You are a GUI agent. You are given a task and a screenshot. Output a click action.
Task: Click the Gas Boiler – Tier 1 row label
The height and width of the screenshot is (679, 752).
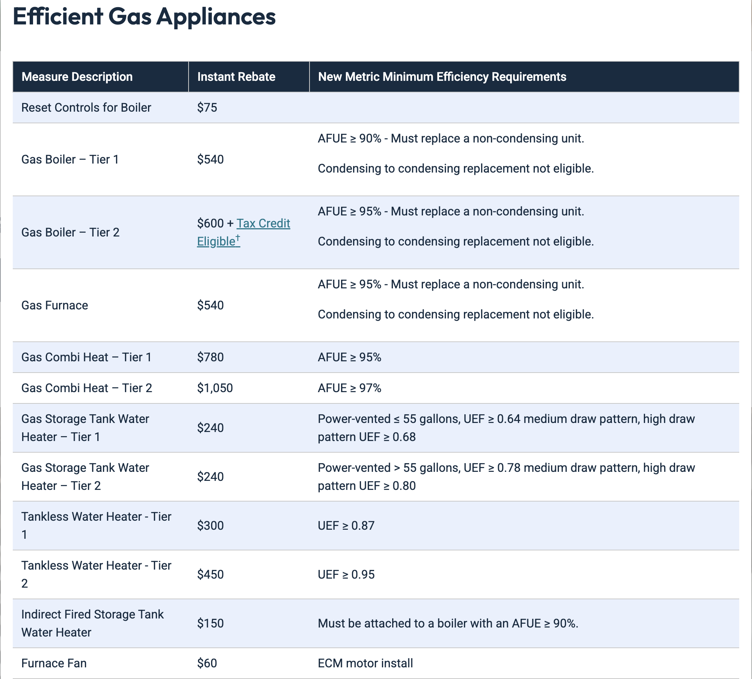(70, 159)
